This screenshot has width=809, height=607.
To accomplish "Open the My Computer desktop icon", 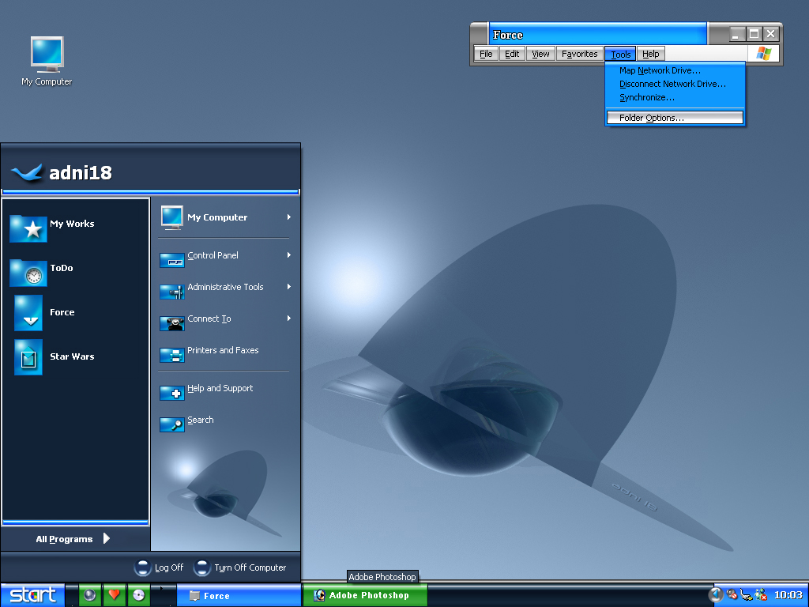I will (x=47, y=55).
